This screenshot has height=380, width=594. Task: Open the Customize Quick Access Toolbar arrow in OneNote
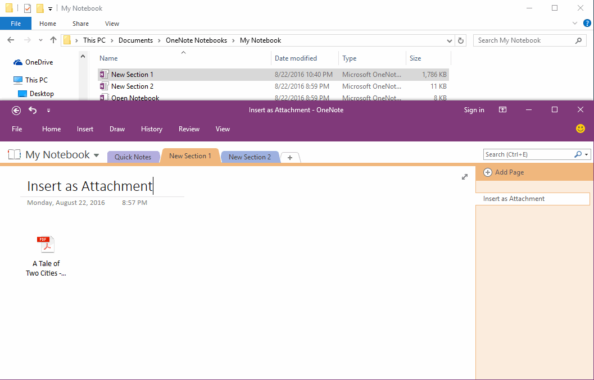click(x=48, y=111)
